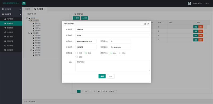Viewport: 213px width, 104px height.
Task: Open 字典管理 sitemap icon in sidebar
Action: pos(5,32)
